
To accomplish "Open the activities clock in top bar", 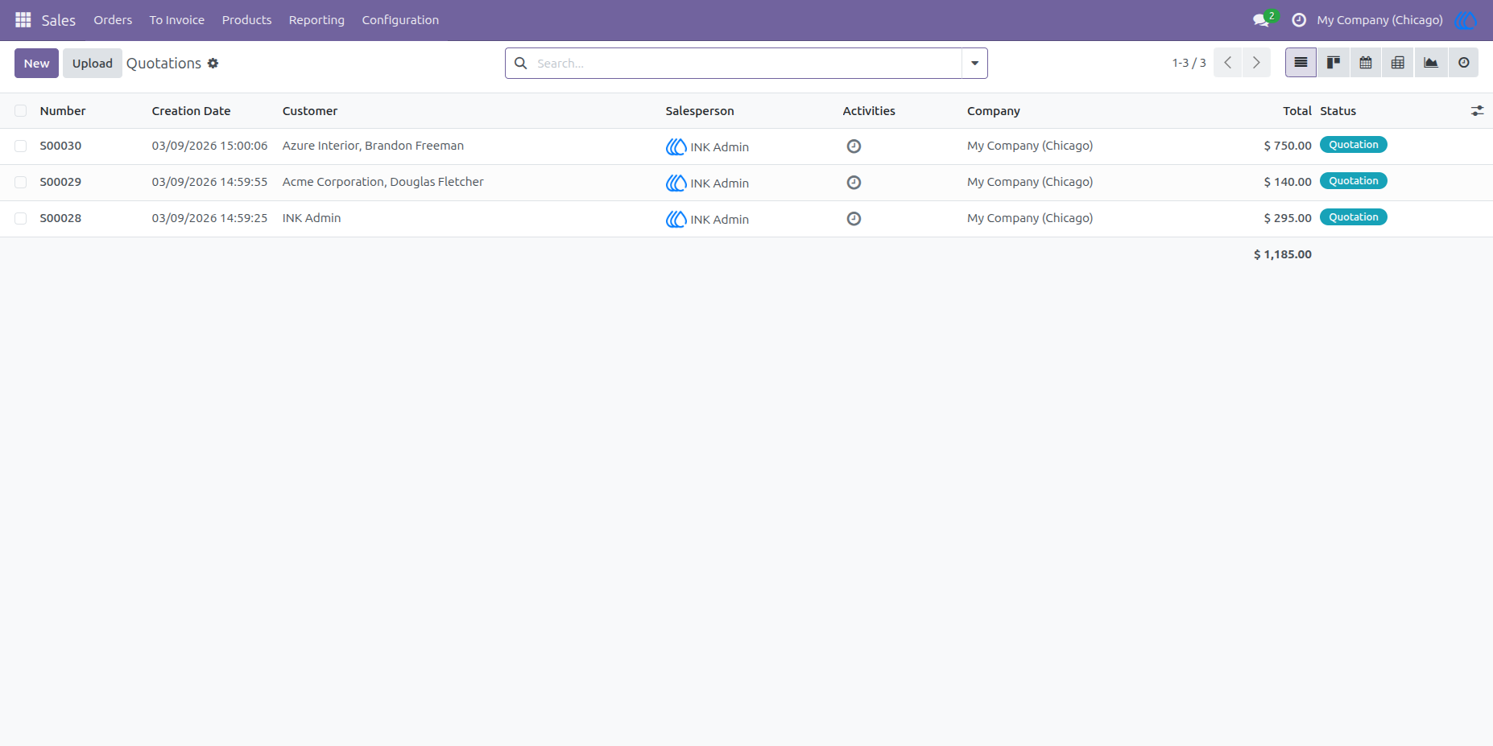I will [1299, 20].
